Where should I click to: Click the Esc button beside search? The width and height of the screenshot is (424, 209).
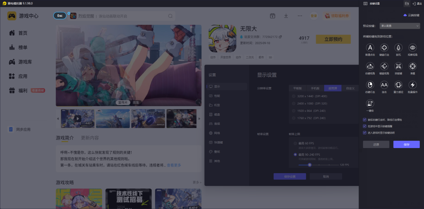(x=60, y=16)
